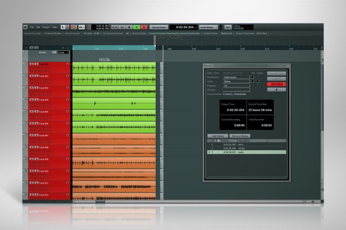Click the icon beside the Marker dropdown
346x230 pixels.
[x=54, y=52]
